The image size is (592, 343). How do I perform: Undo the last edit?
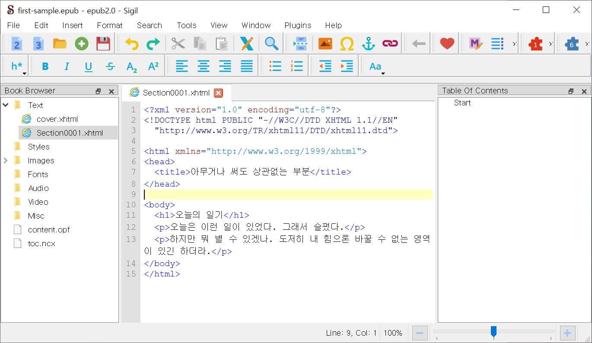[132, 44]
